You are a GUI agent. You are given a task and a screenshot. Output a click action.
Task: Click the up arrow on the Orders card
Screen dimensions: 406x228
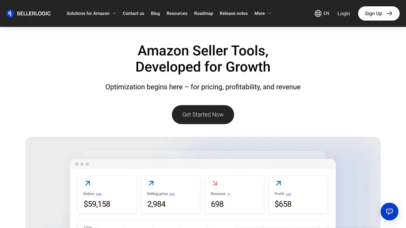coord(88,183)
